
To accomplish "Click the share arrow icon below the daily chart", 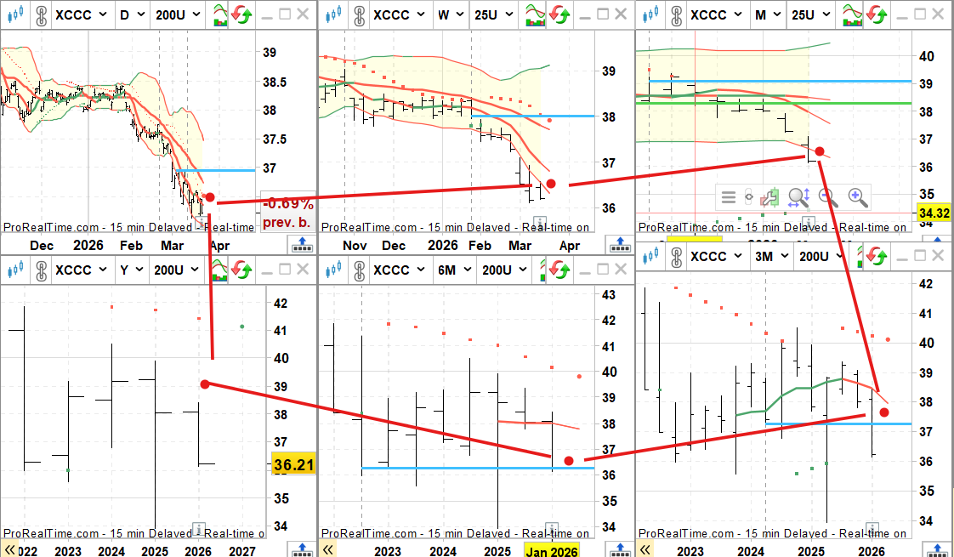I will click(x=302, y=245).
